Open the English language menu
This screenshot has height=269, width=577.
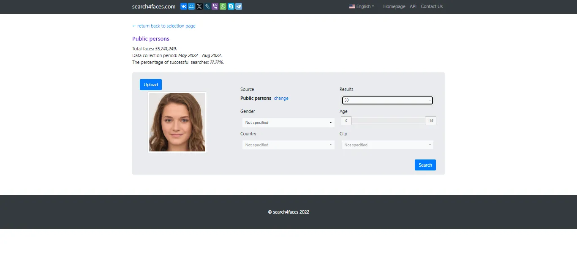pos(361,6)
